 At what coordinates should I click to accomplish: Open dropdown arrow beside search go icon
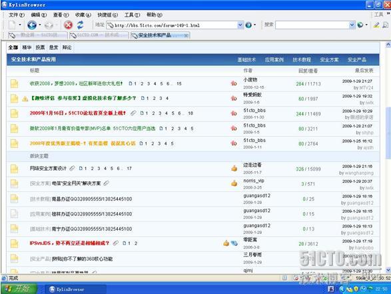(x=366, y=25)
